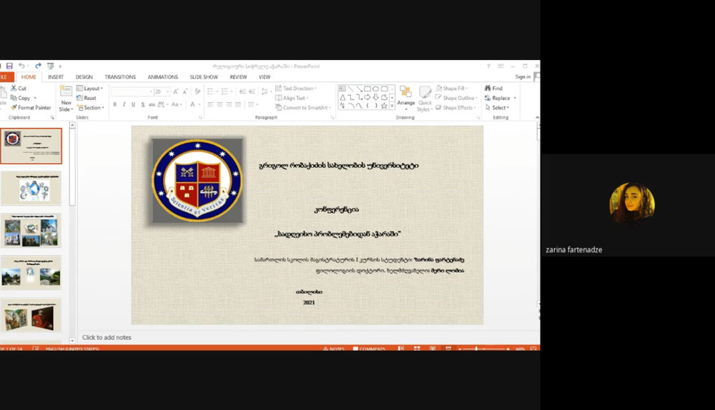Toggle Bold formatting

tap(114, 104)
